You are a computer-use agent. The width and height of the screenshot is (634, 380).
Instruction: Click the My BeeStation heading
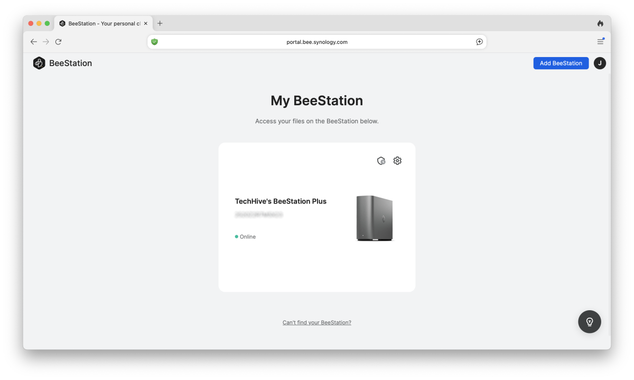point(317,101)
